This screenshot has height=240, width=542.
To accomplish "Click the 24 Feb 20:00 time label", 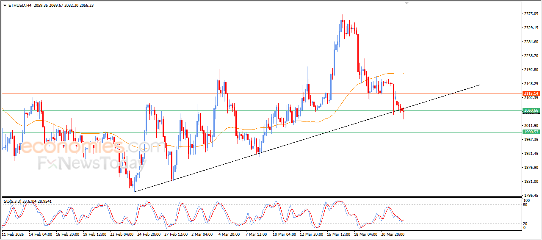I will click(x=149, y=234).
